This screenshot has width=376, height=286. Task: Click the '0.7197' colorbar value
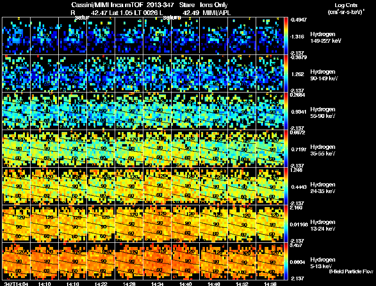[298, 149]
